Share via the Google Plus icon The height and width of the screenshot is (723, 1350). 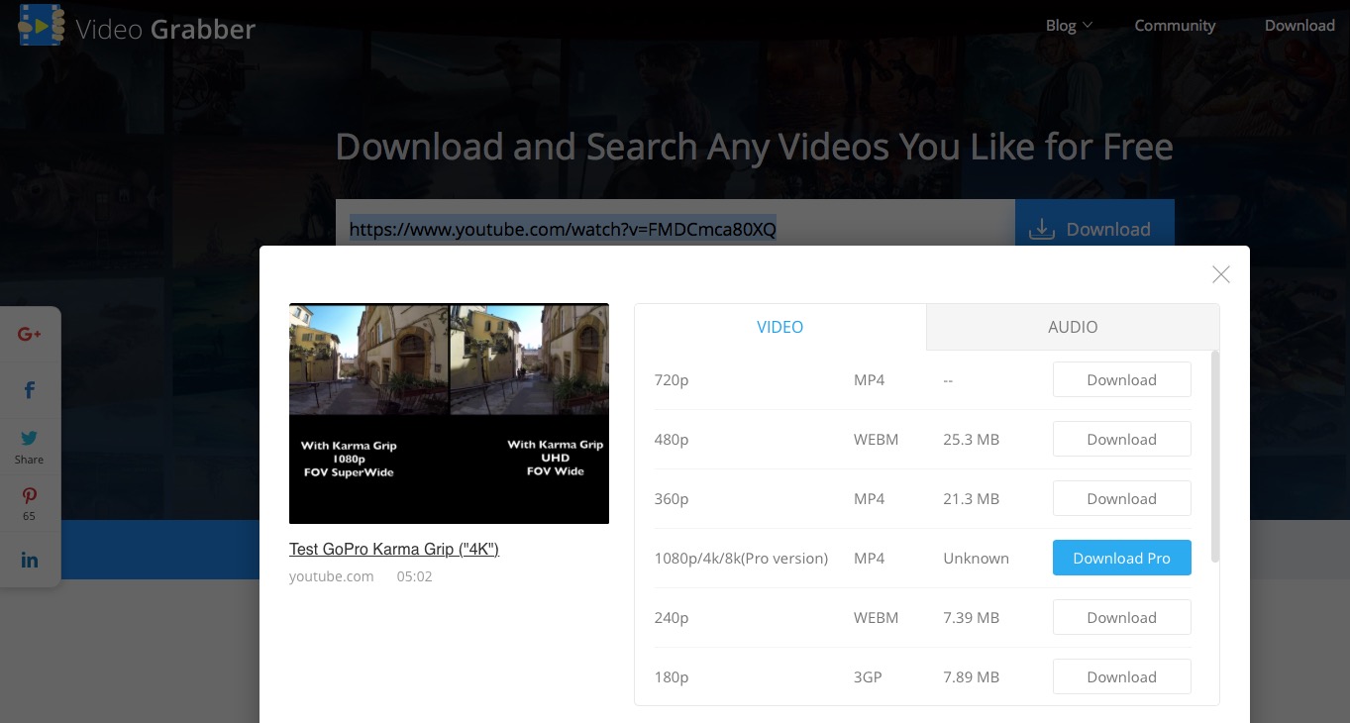pyautogui.click(x=30, y=335)
